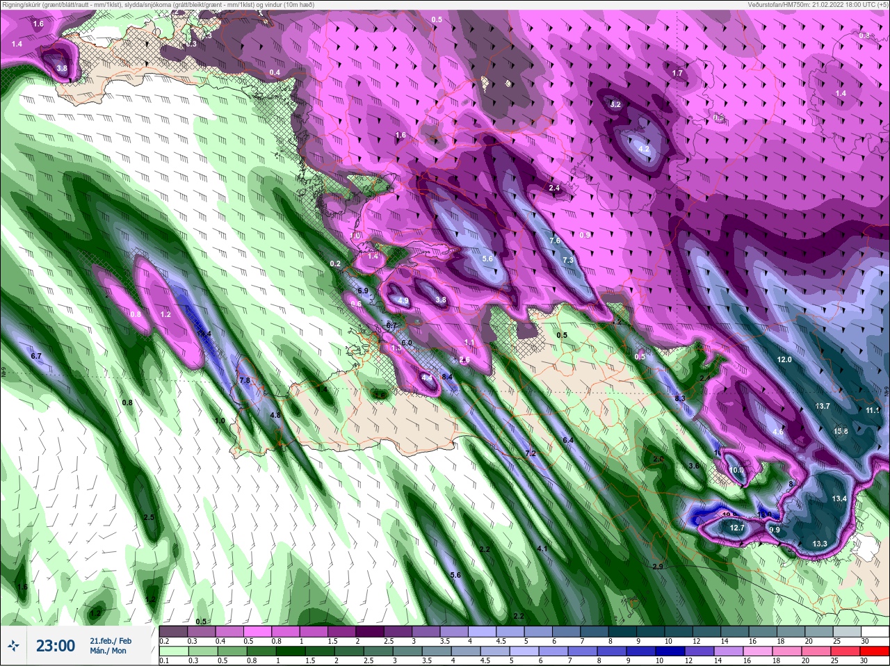The height and width of the screenshot is (666, 890).
Task: Click the 12.7 precipitation value on the map
Action: tap(737, 528)
